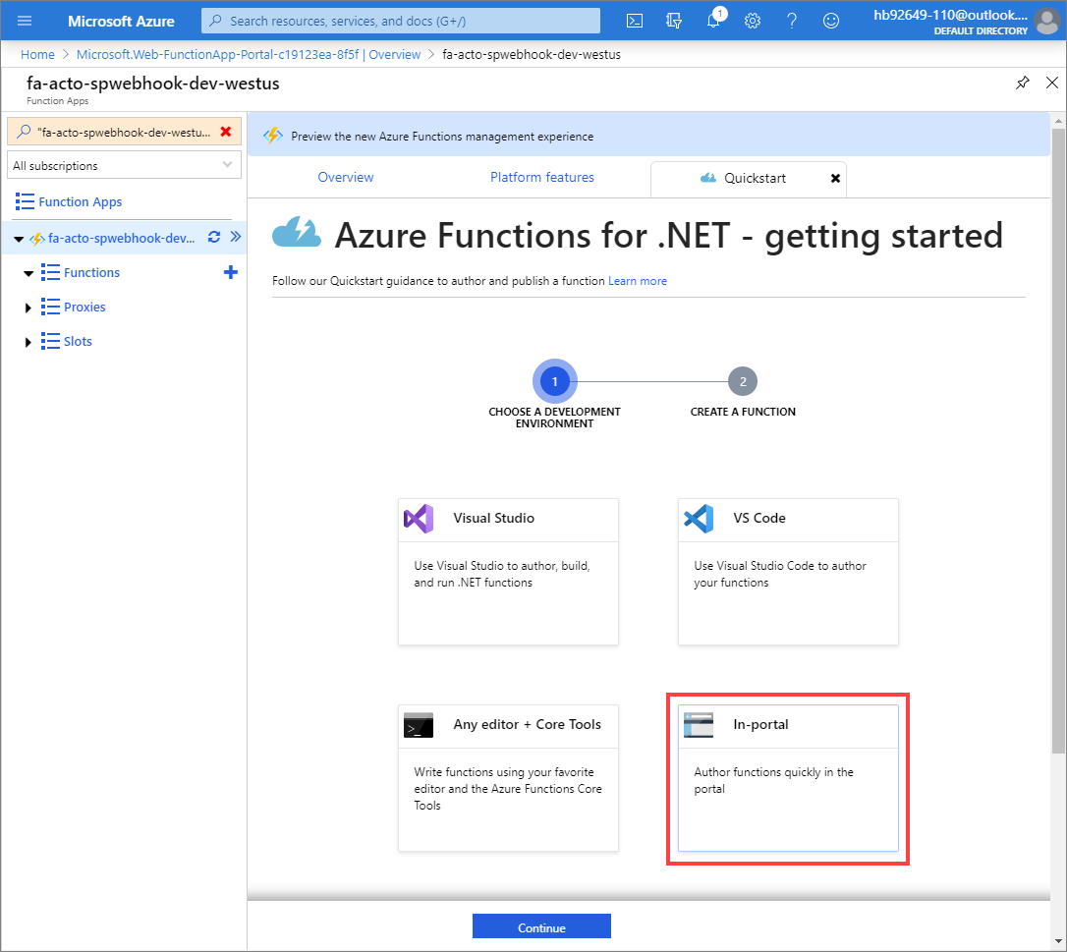The width and height of the screenshot is (1067, 952).
Task: Open the Function Apps link in sidebar
Action: tap(81, 201)
